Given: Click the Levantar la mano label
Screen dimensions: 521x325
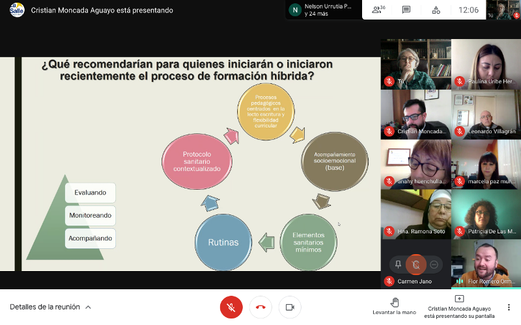Looking at the screenshot, I should 394,313.
